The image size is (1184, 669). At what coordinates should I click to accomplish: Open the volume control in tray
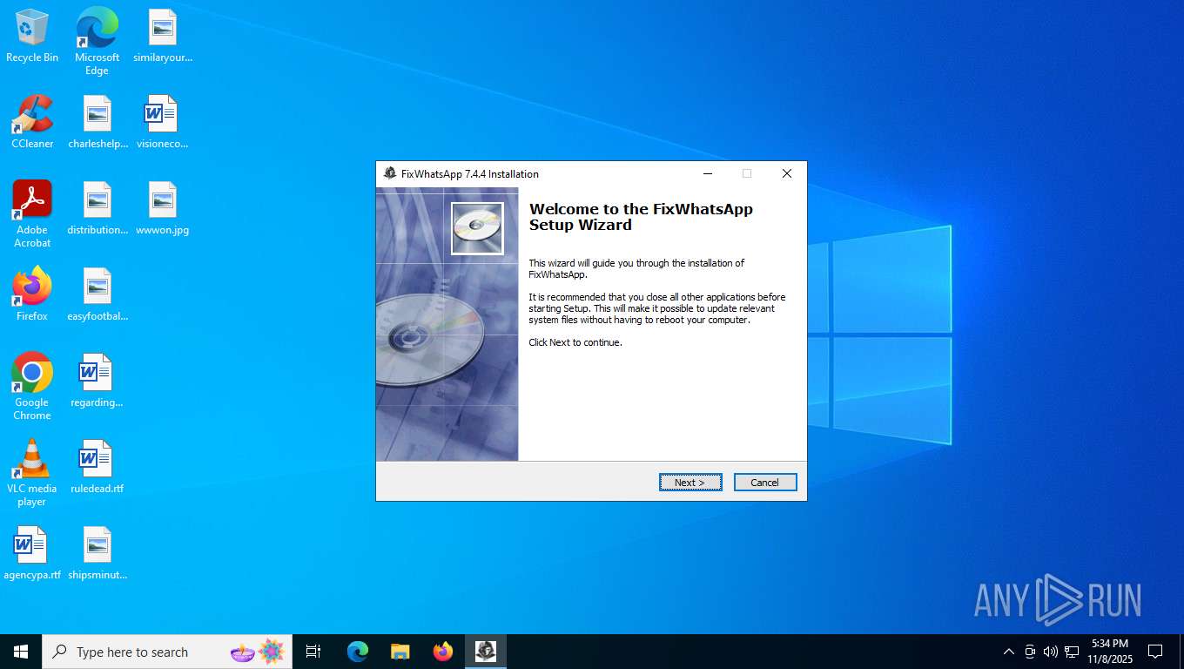1051,652
